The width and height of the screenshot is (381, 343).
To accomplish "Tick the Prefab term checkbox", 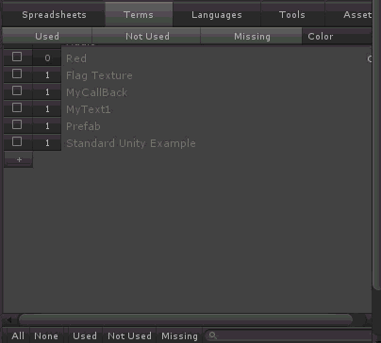I will [17, 124].
